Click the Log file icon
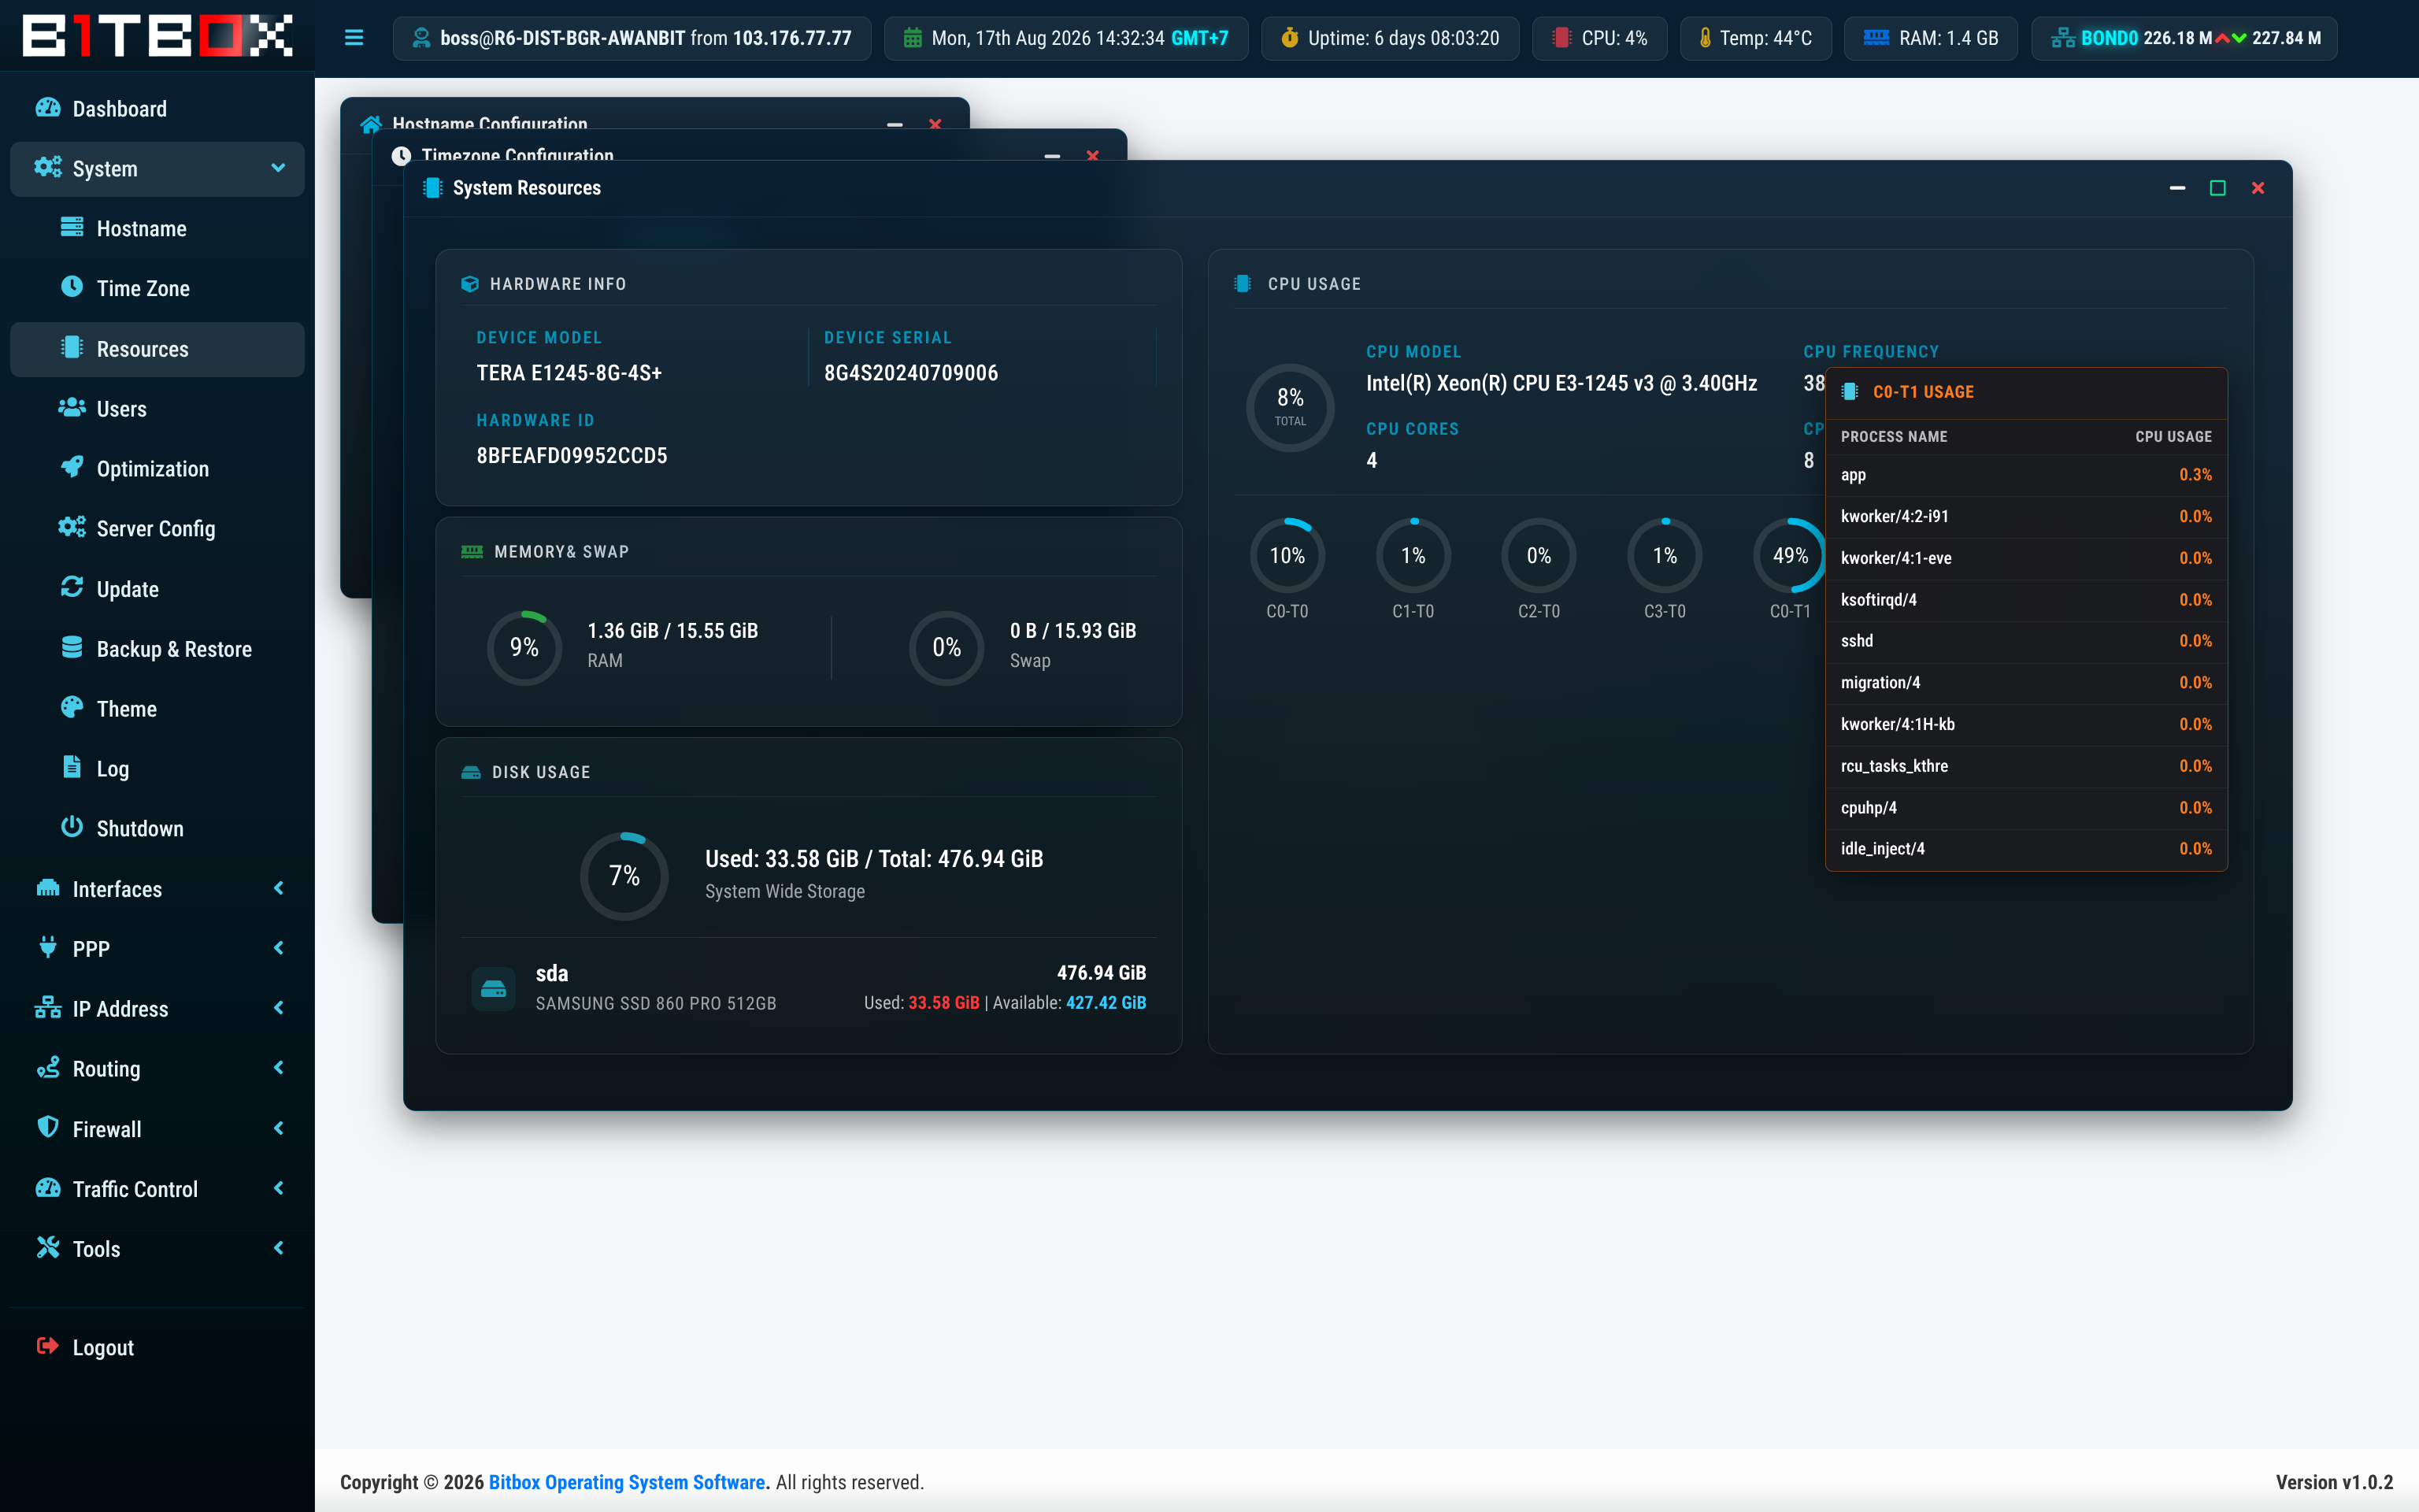This screenshot has height=1512, width=2419. [72, 767]
